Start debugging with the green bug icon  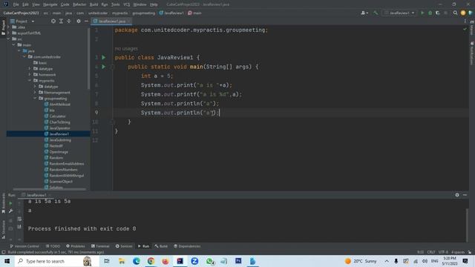pos(430,13)
